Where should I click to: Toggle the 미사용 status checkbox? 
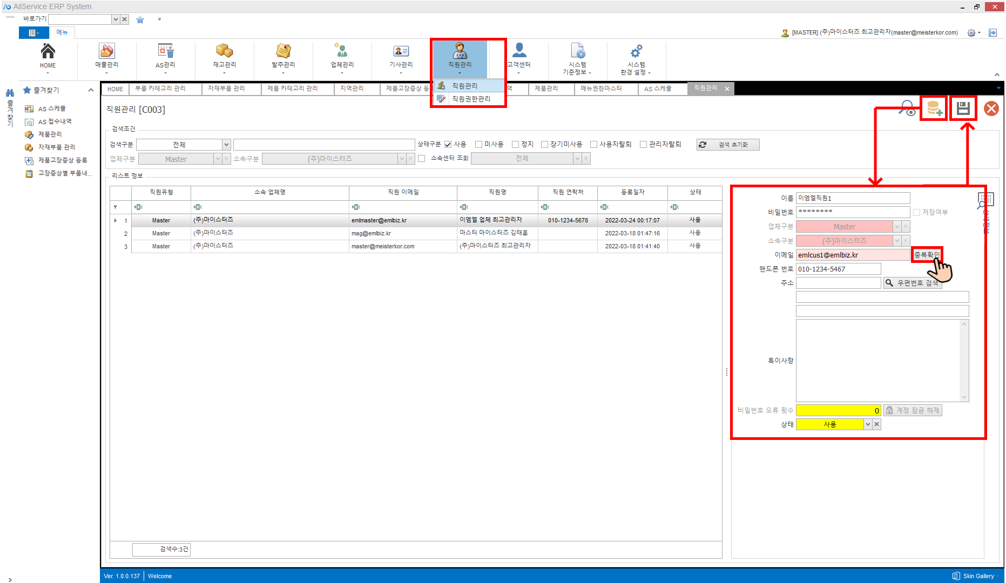pos(478,145)
